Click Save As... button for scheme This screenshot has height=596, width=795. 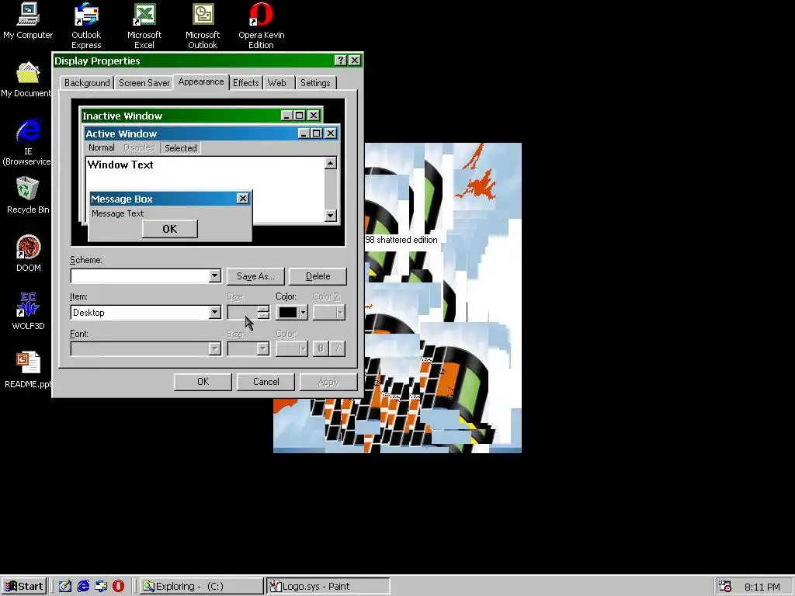(255, 276)
